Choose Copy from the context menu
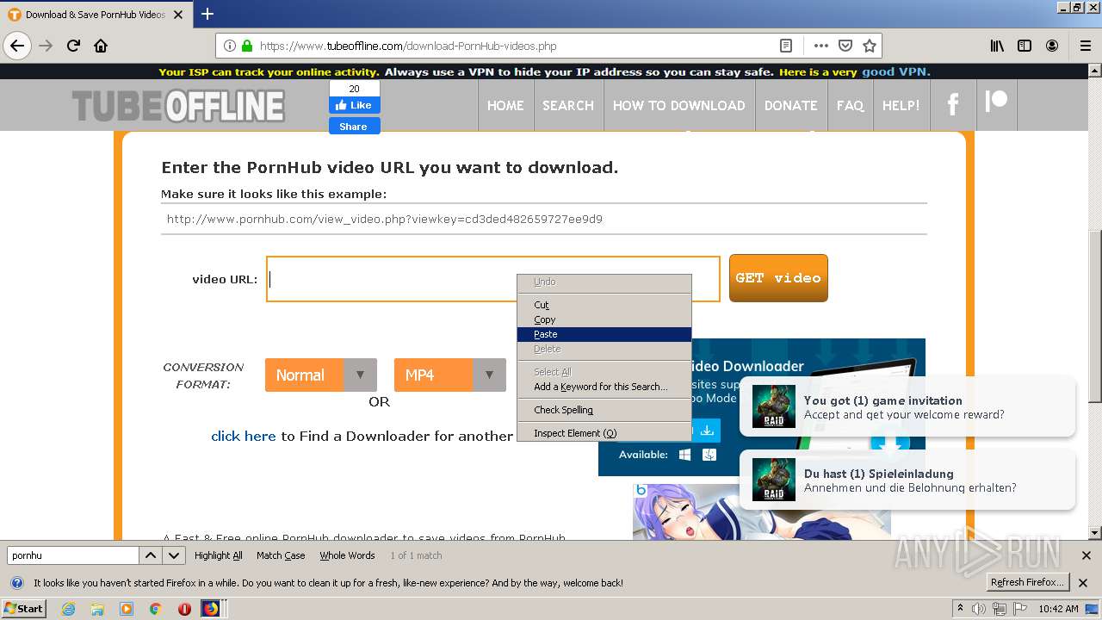Image resolution: width=1102 pixels, height=620 pixels. click(x=604, y=319)
